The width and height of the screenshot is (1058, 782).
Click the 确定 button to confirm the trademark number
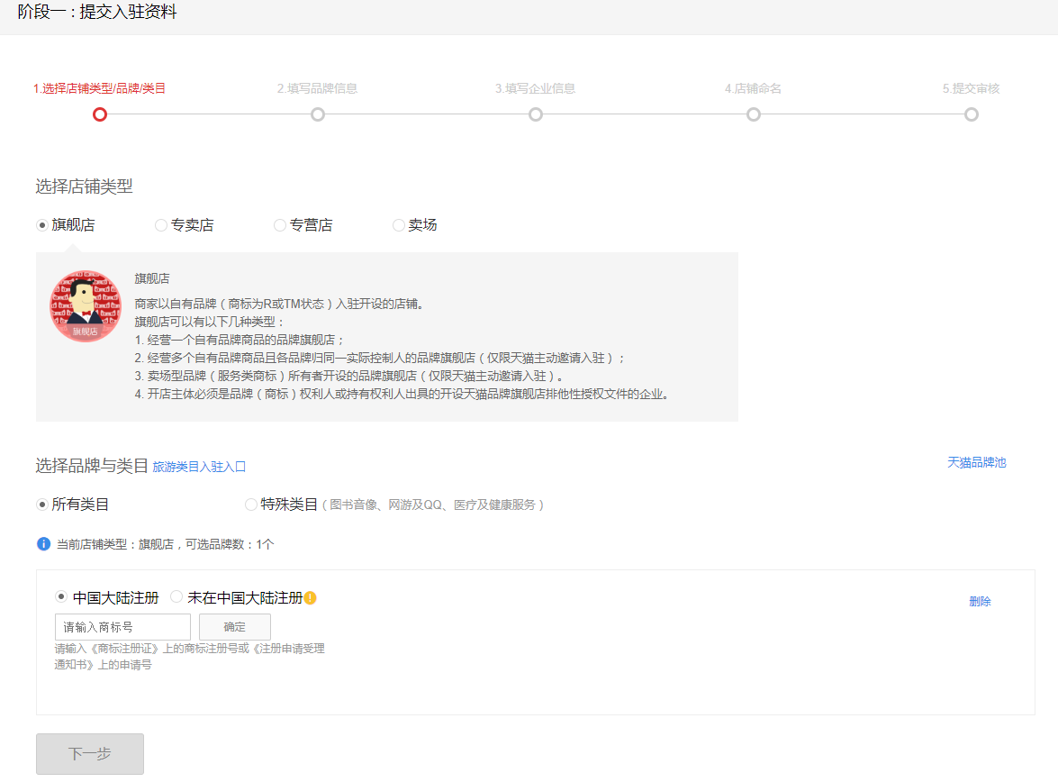coord(234,626)
